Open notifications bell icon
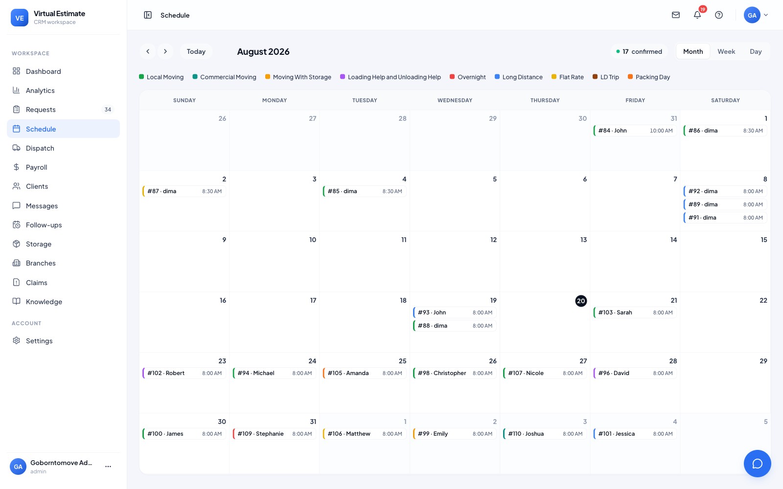This screenshot has height=489, width=783. (x=697, y=15)
